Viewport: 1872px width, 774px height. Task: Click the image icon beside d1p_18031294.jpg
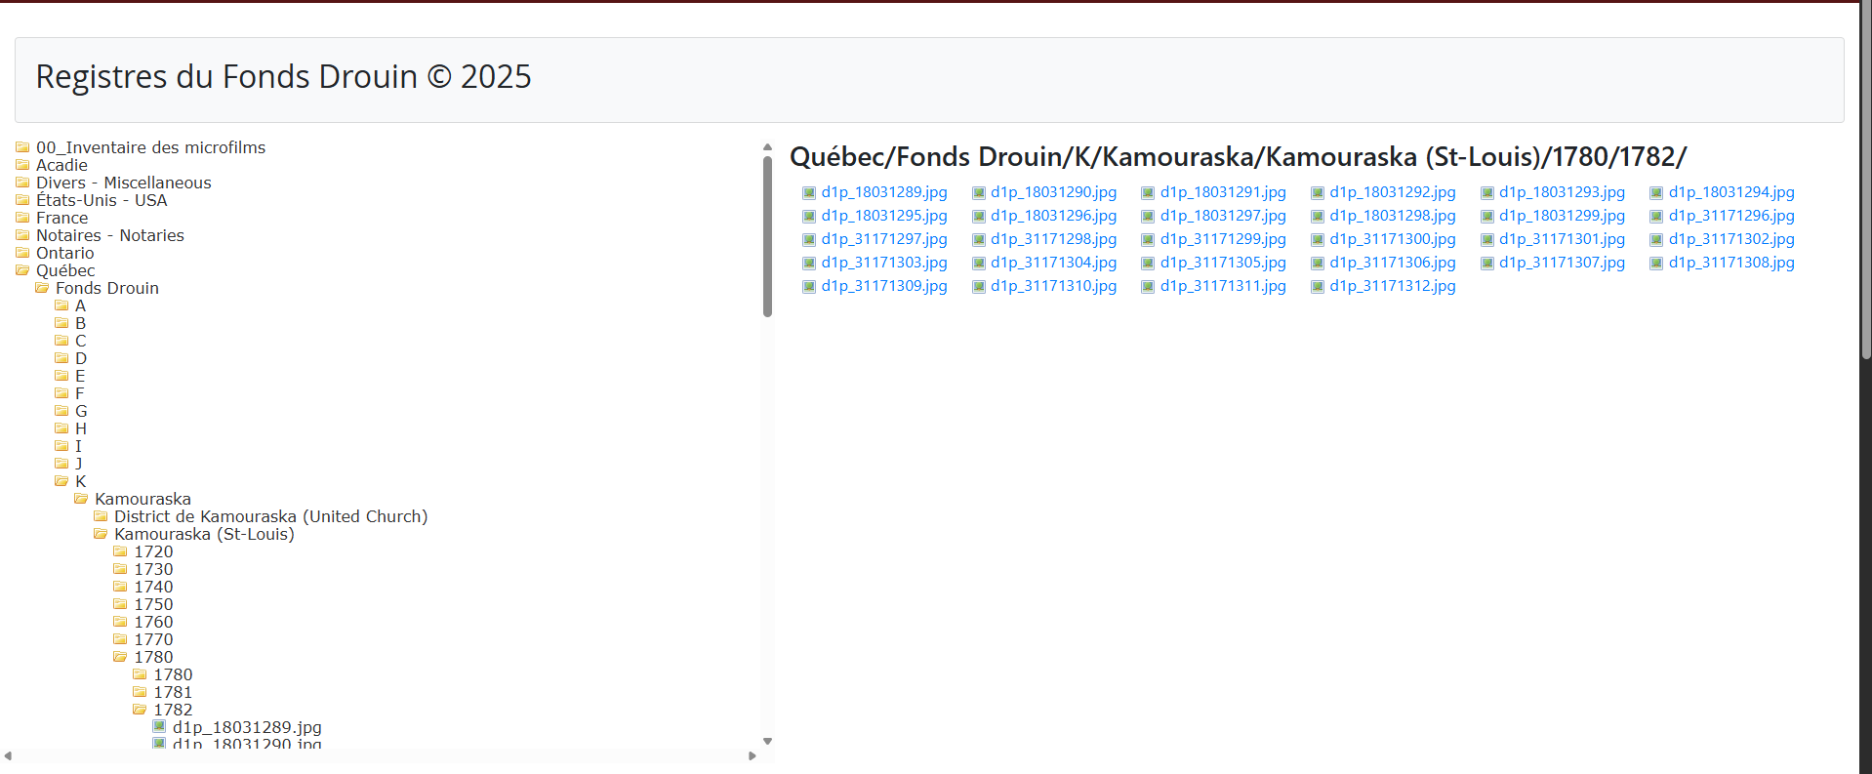(1655, 193)
